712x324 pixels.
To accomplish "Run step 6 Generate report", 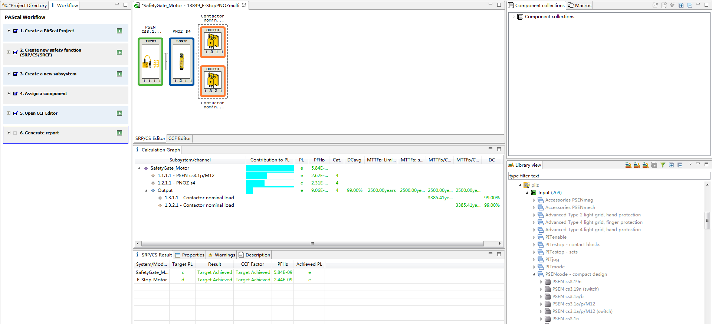I will (119, 133).
